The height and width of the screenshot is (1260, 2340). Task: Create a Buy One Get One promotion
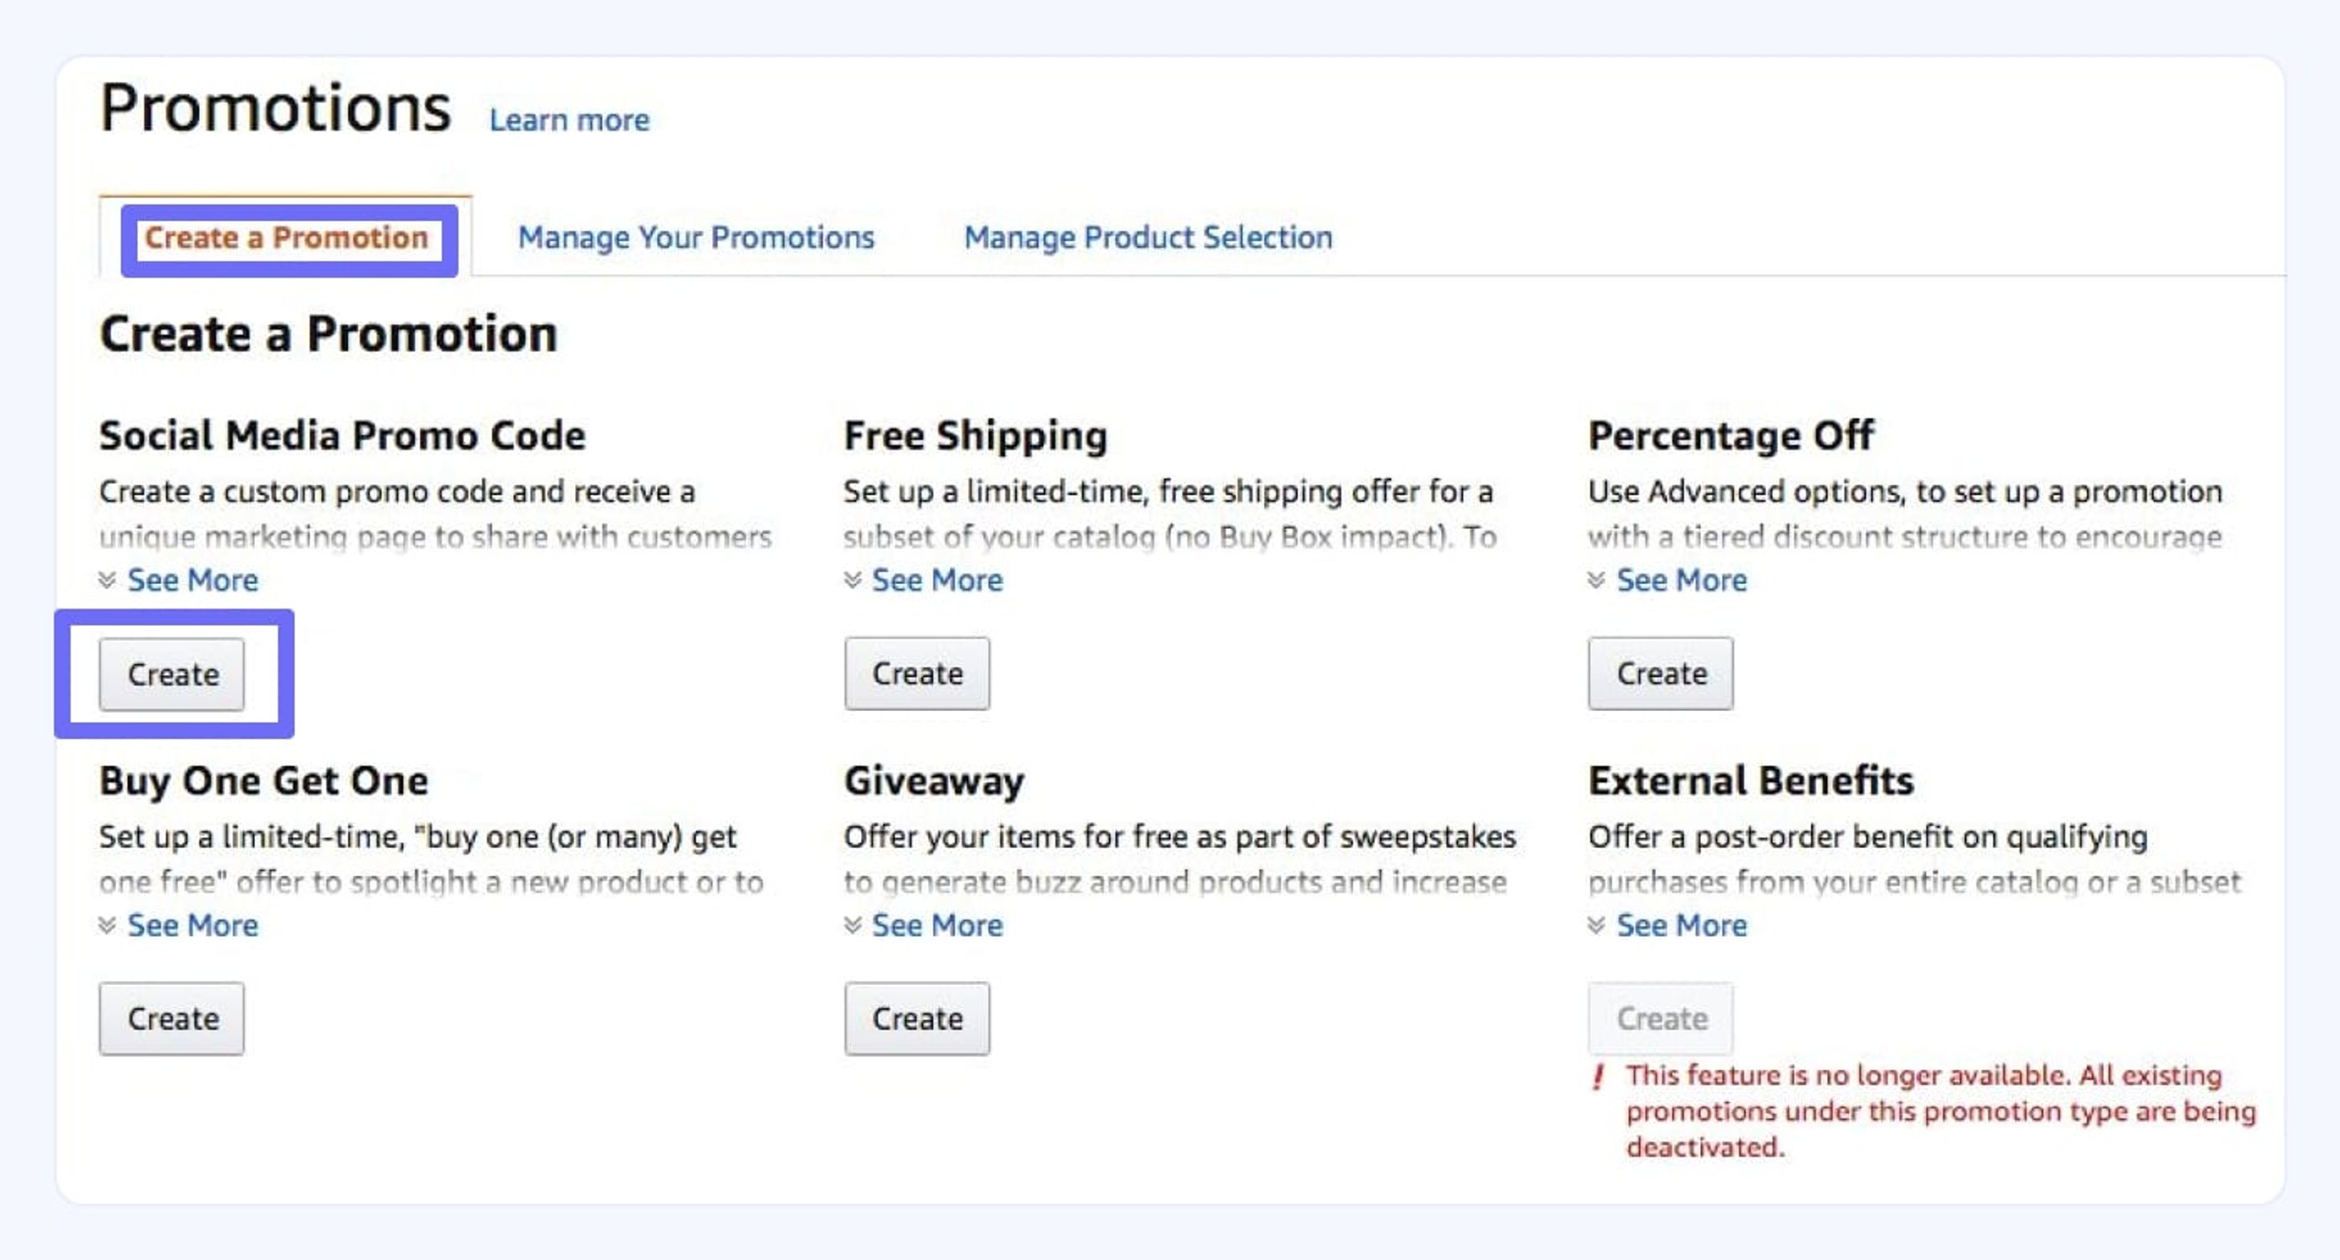pyautogui.click(x=172, y=1019)
